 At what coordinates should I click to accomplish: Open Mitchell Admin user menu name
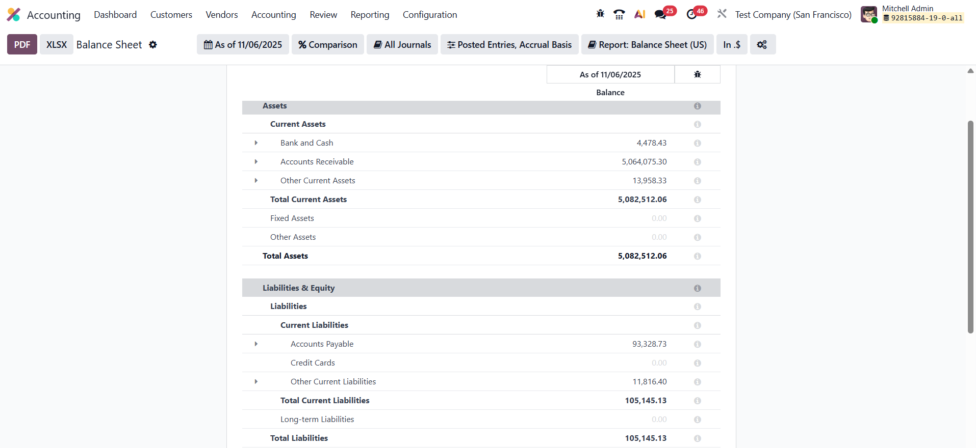908,9
